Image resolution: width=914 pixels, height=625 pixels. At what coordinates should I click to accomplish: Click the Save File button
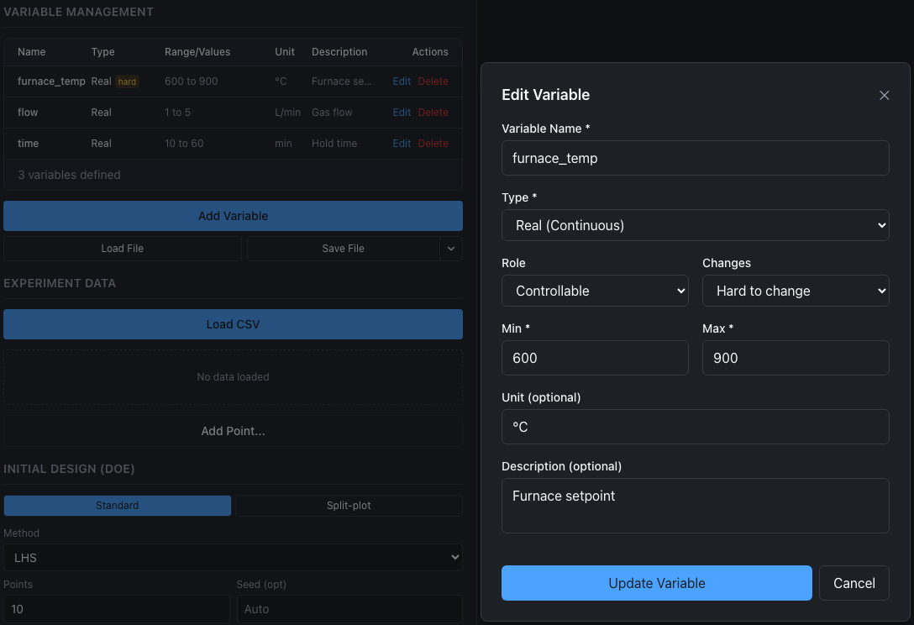click(x=344, y=249)
